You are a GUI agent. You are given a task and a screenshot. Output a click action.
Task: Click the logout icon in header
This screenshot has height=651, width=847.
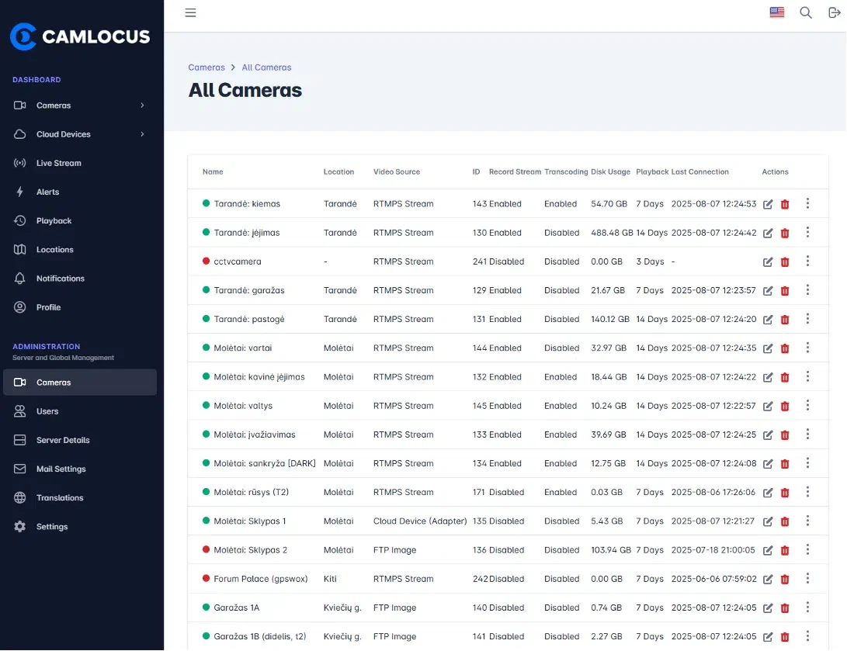[x=834, y=12]
